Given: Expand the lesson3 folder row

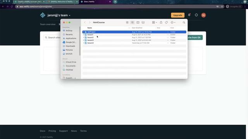Looking at the screenshot, I should (x=84, y=40).
